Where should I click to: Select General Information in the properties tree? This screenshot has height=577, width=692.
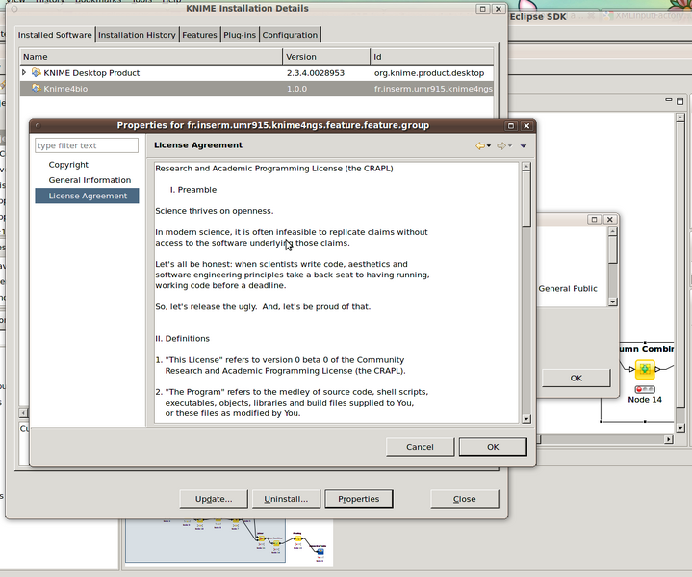(x=90, y=180)
